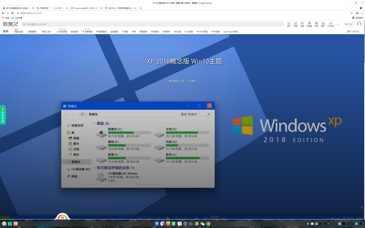The image size is (365, 228).
Task: Switch to the 创作中心 browser tab
Action: tap(120, 8)
